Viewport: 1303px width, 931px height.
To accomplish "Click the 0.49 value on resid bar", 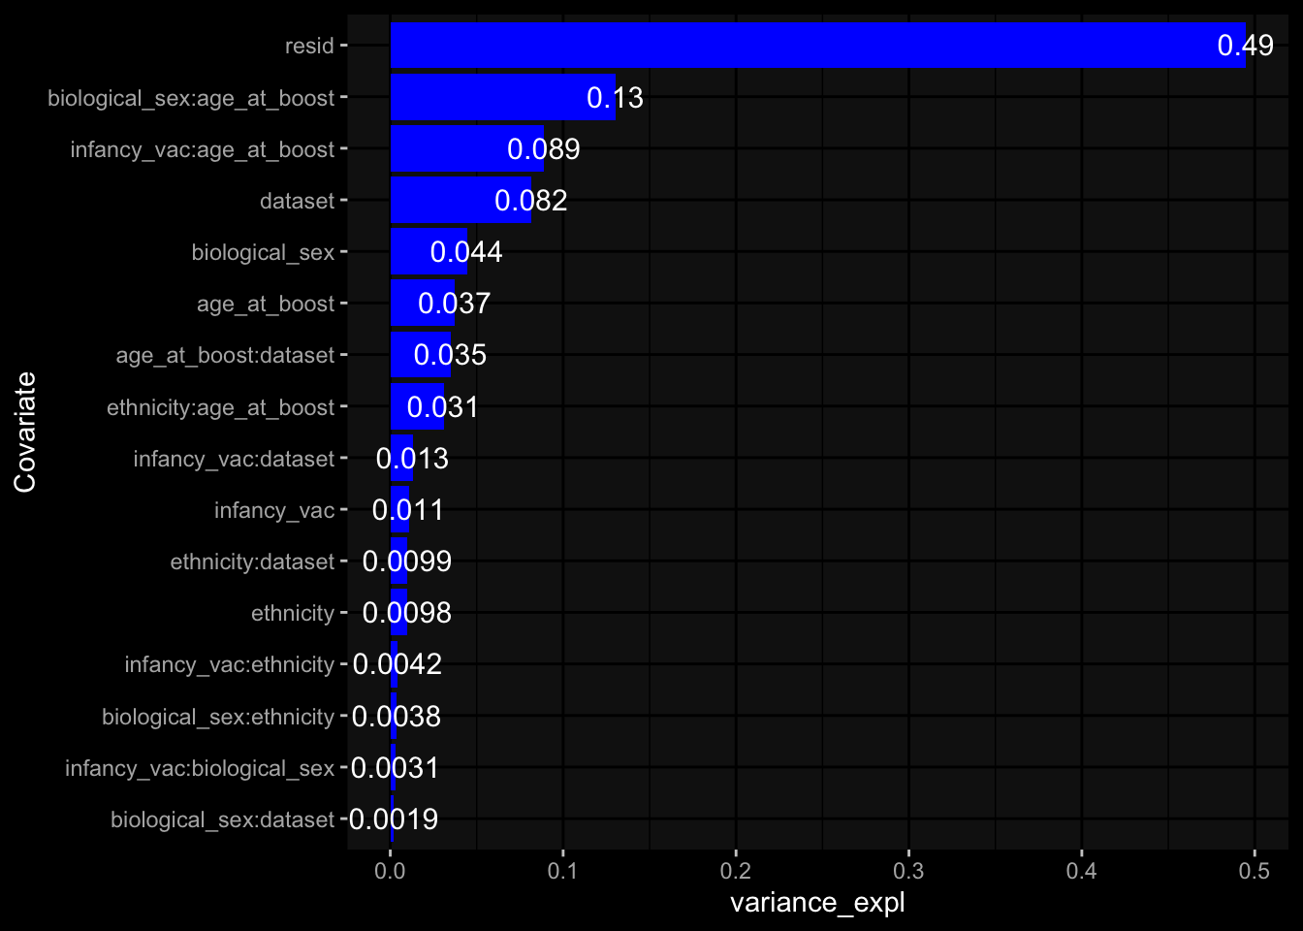I will click(x=1245, y=46).
